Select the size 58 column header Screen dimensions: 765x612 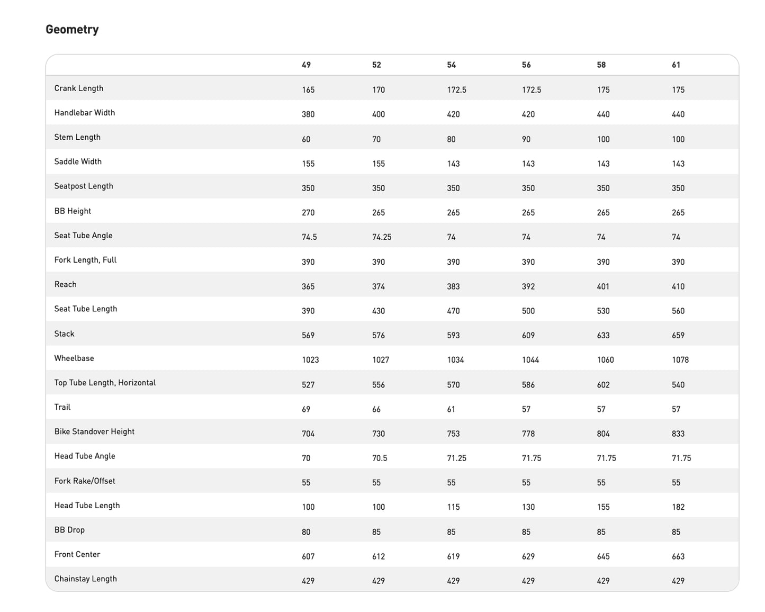601,65
